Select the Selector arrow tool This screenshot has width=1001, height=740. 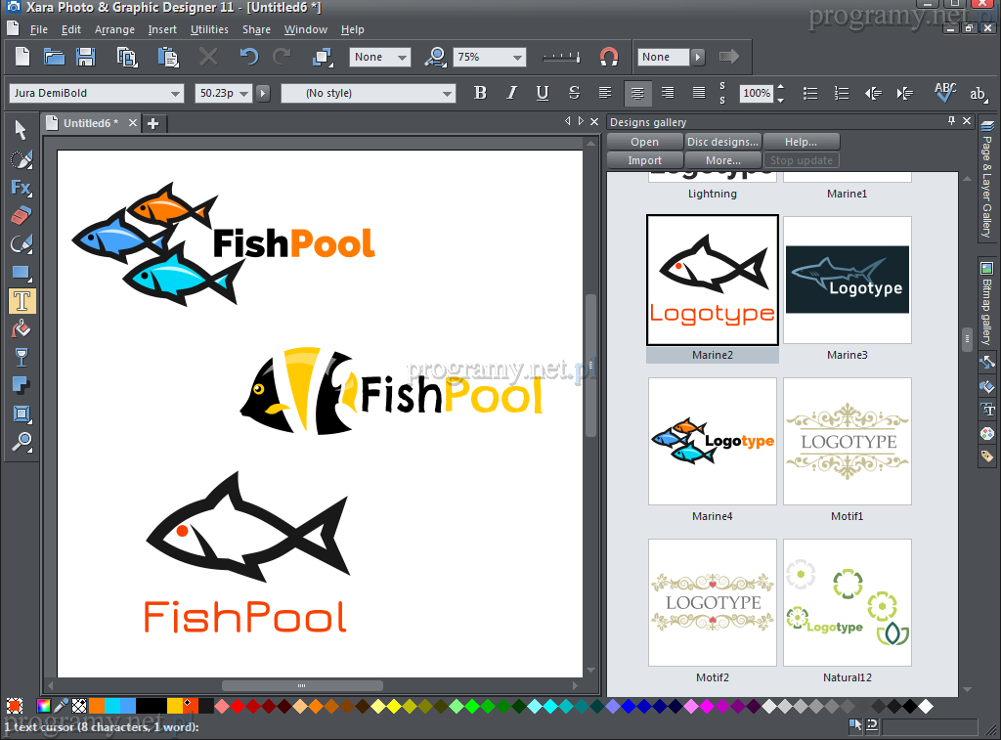(x=22, y=130)
